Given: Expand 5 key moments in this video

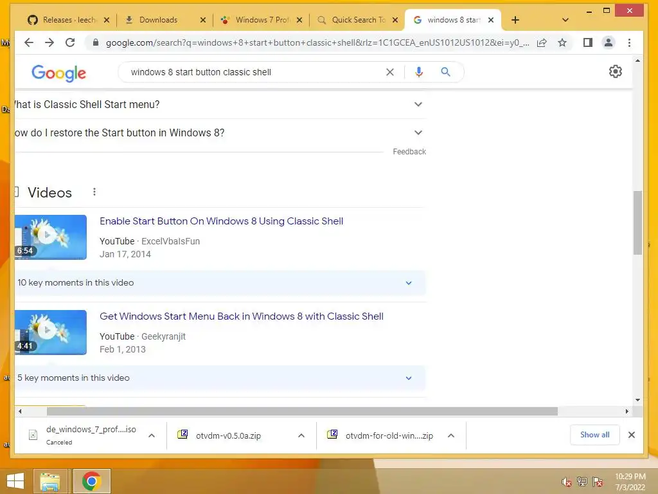Looking at the screenshot, I should coord(220,378).
